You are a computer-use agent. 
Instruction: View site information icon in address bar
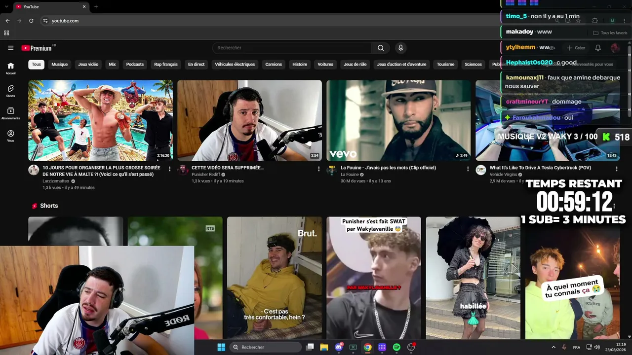[x=45, y=21]
